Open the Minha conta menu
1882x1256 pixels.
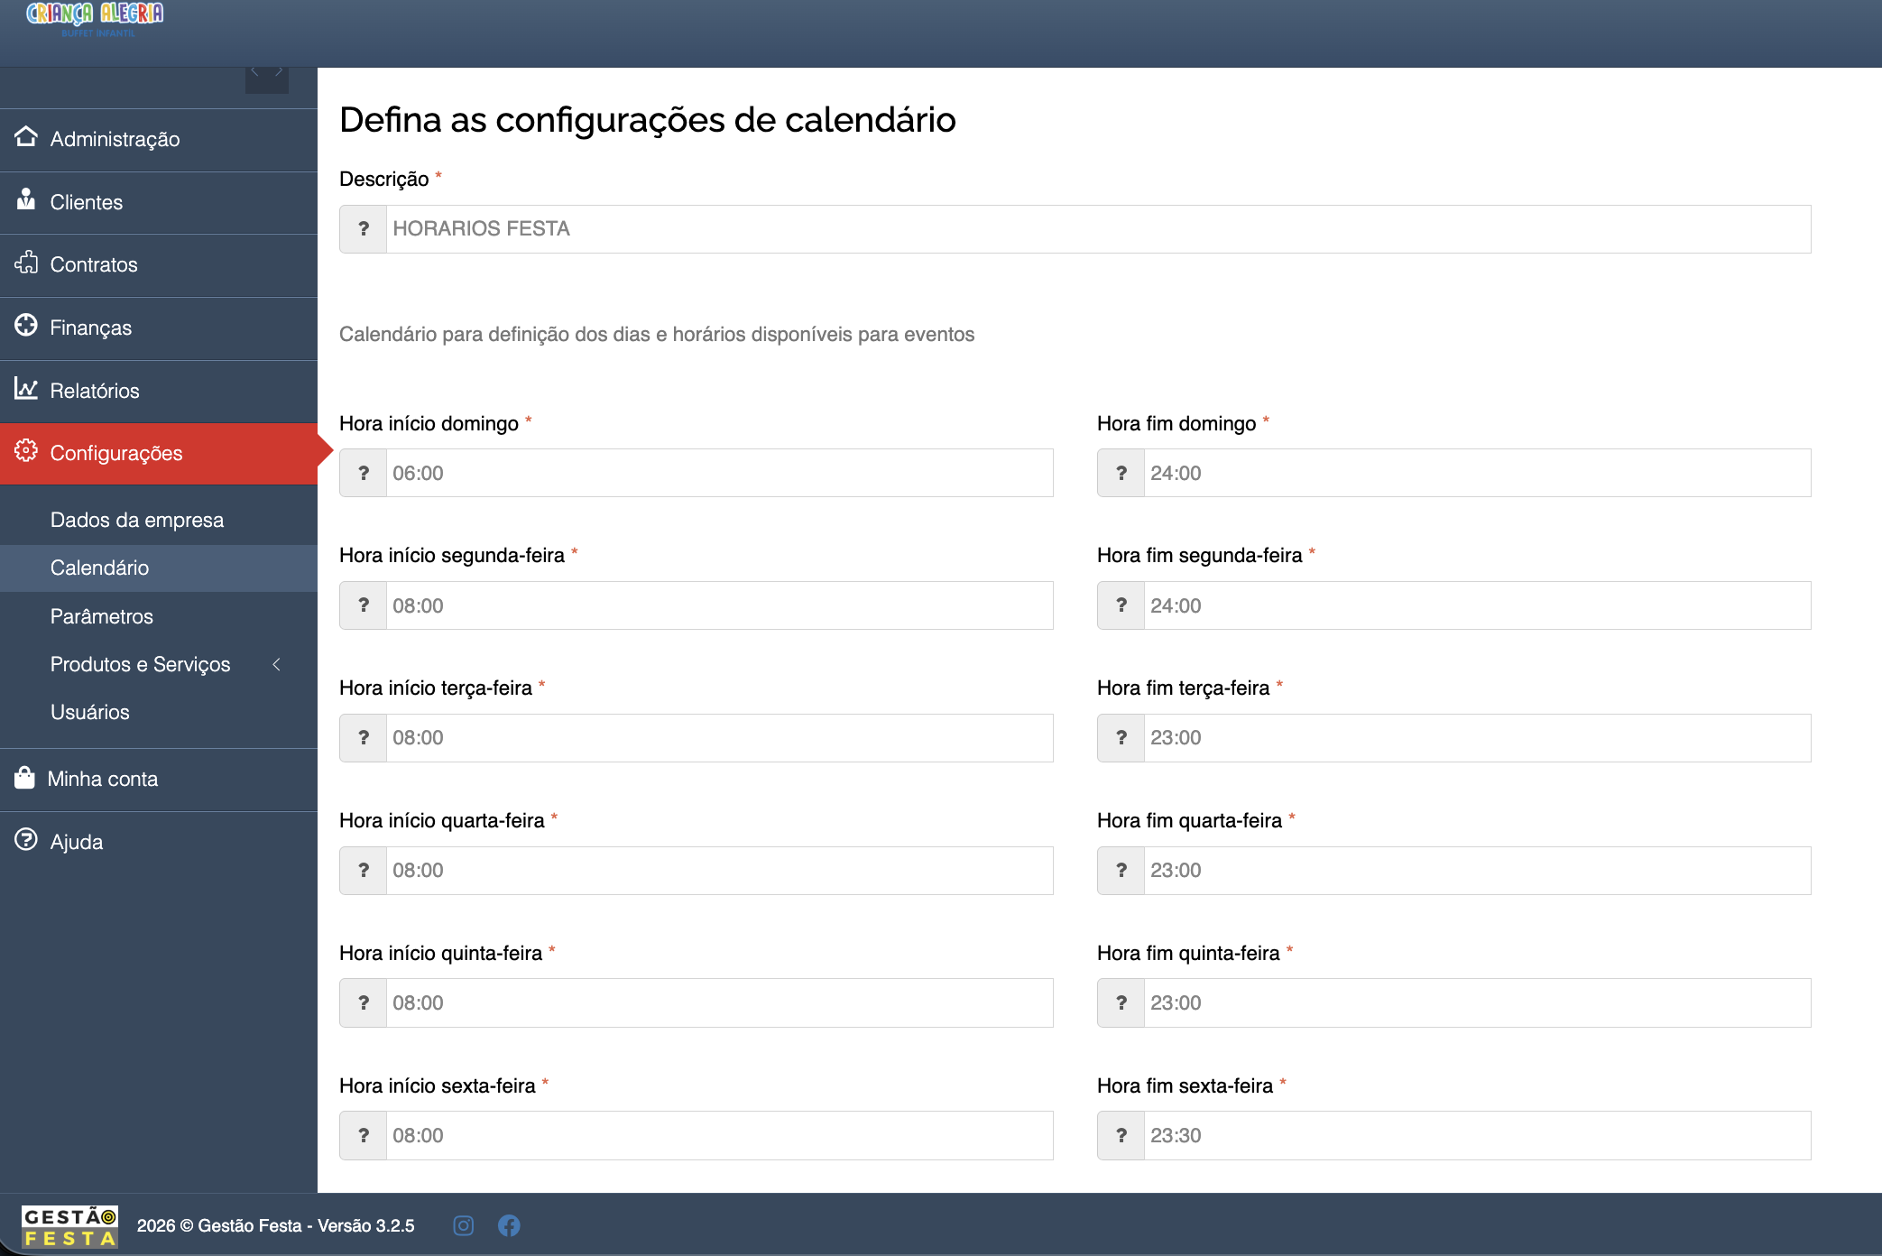159,780
